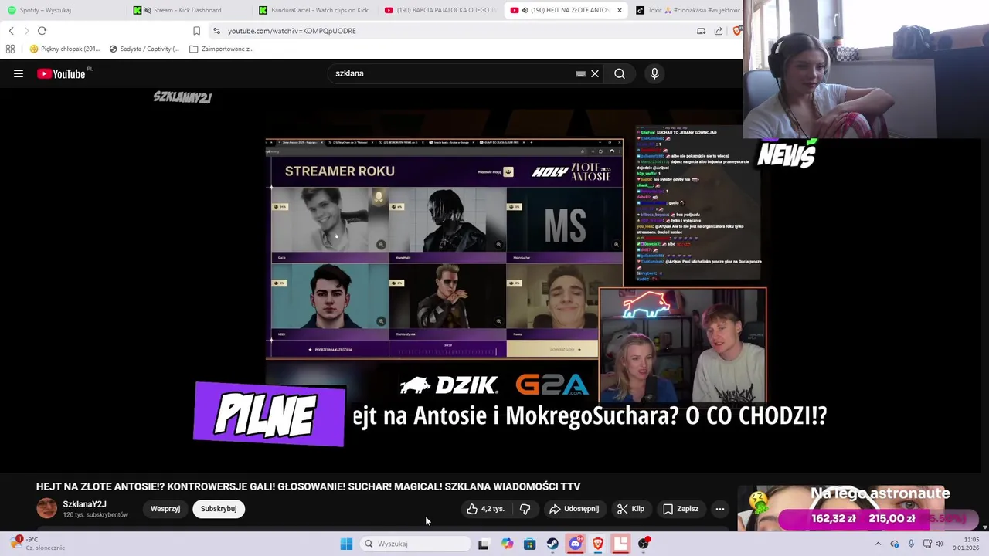Switch to Brave browser on taskbar
Image resolution: width=989 pixels, height=556 pixels.
[x=598, y=544]
